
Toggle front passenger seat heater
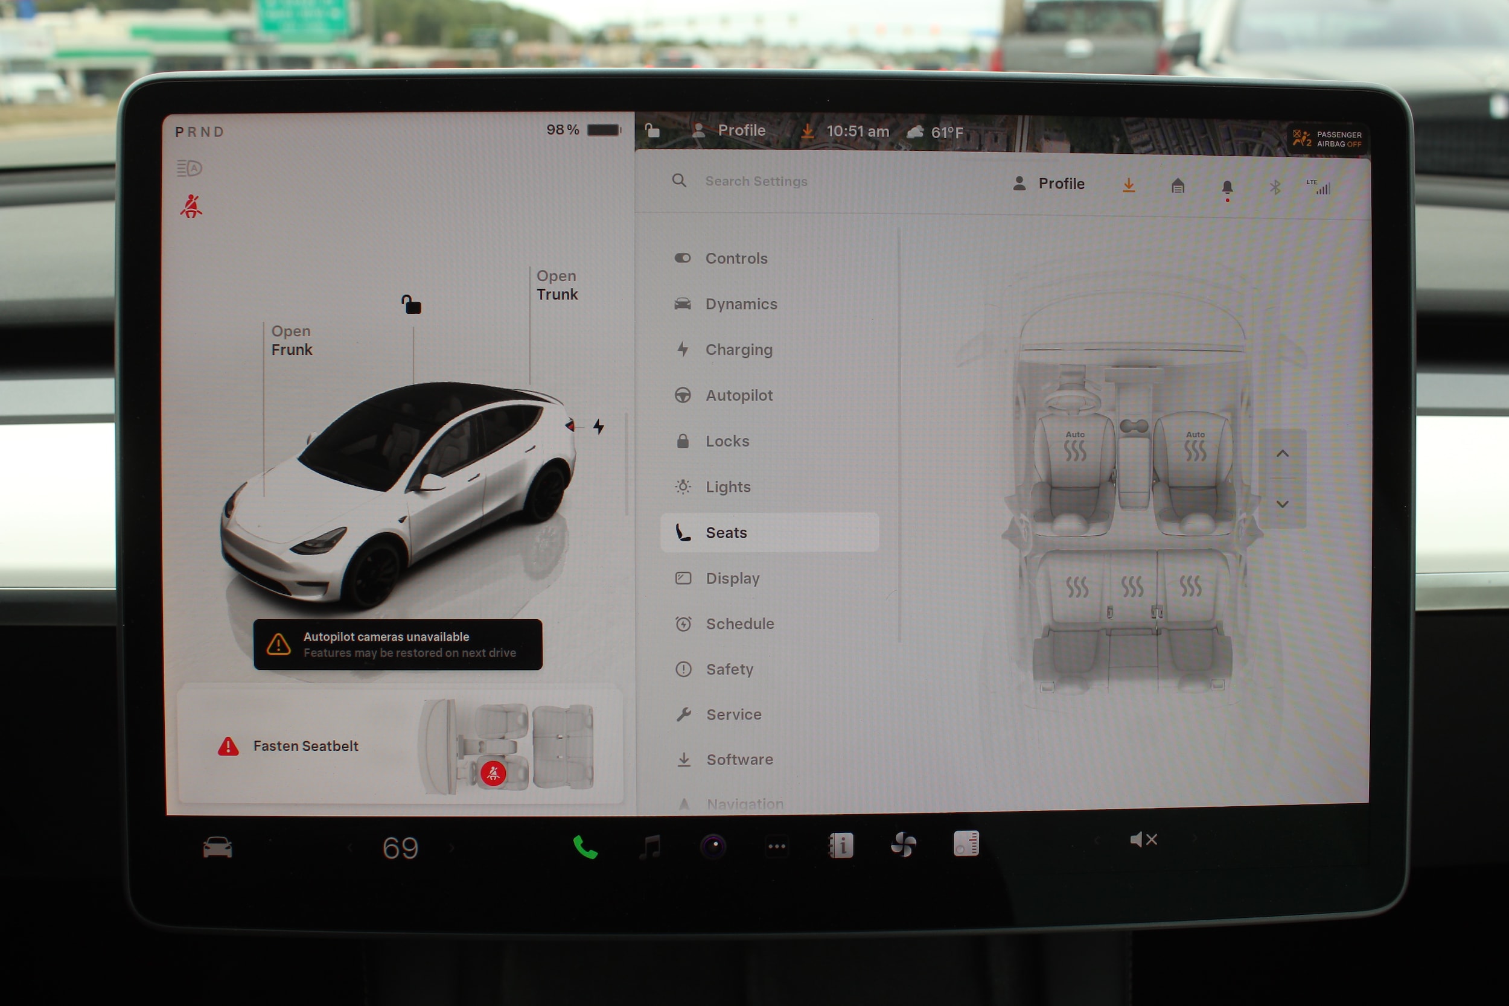click(x=1195, y=449)
